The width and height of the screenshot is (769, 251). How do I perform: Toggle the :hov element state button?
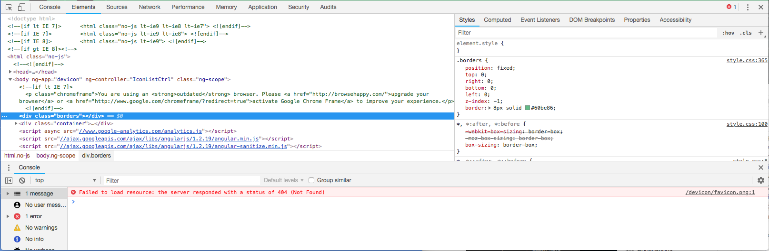(x=728, y=33)
